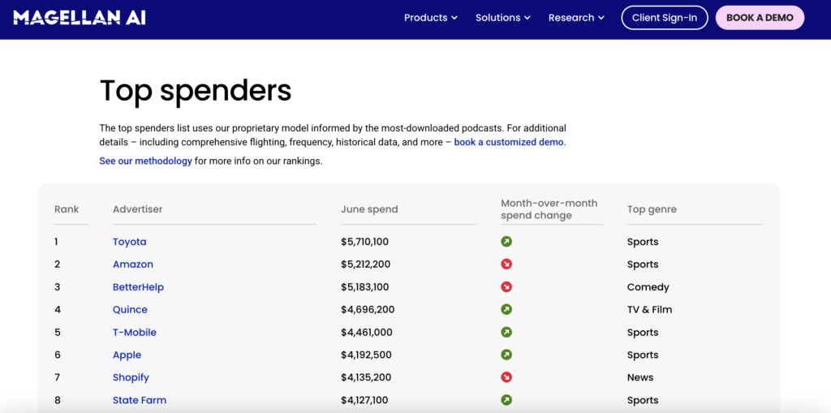Open the 'See our methodology' link
Viewport: 831px width, 413px height.
[x=145, y=161]
